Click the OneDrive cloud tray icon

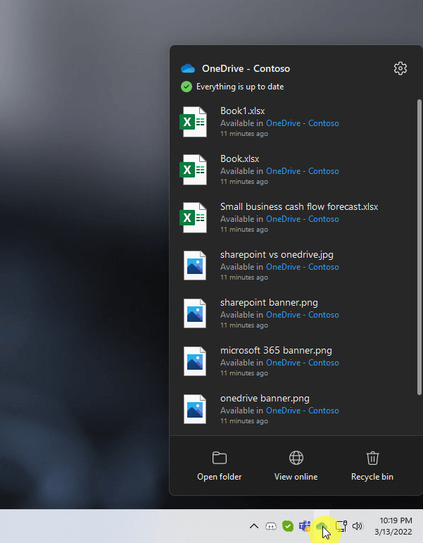(322, 526)
